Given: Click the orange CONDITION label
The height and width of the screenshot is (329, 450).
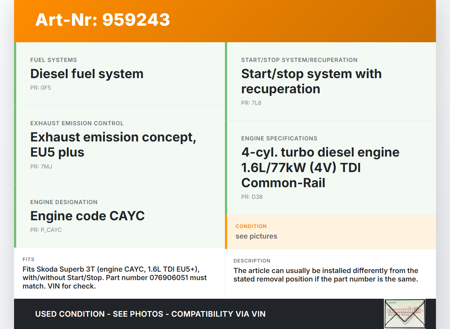Looking at the screenshot, I should (x=251, y=226).
